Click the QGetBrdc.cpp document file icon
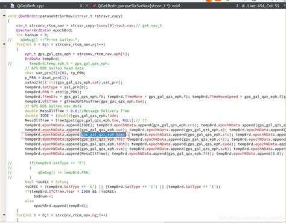 pos(12,6)
